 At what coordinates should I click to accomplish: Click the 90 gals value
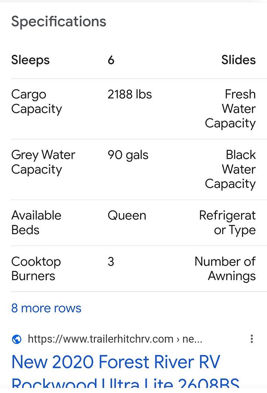tap(128, 155)
